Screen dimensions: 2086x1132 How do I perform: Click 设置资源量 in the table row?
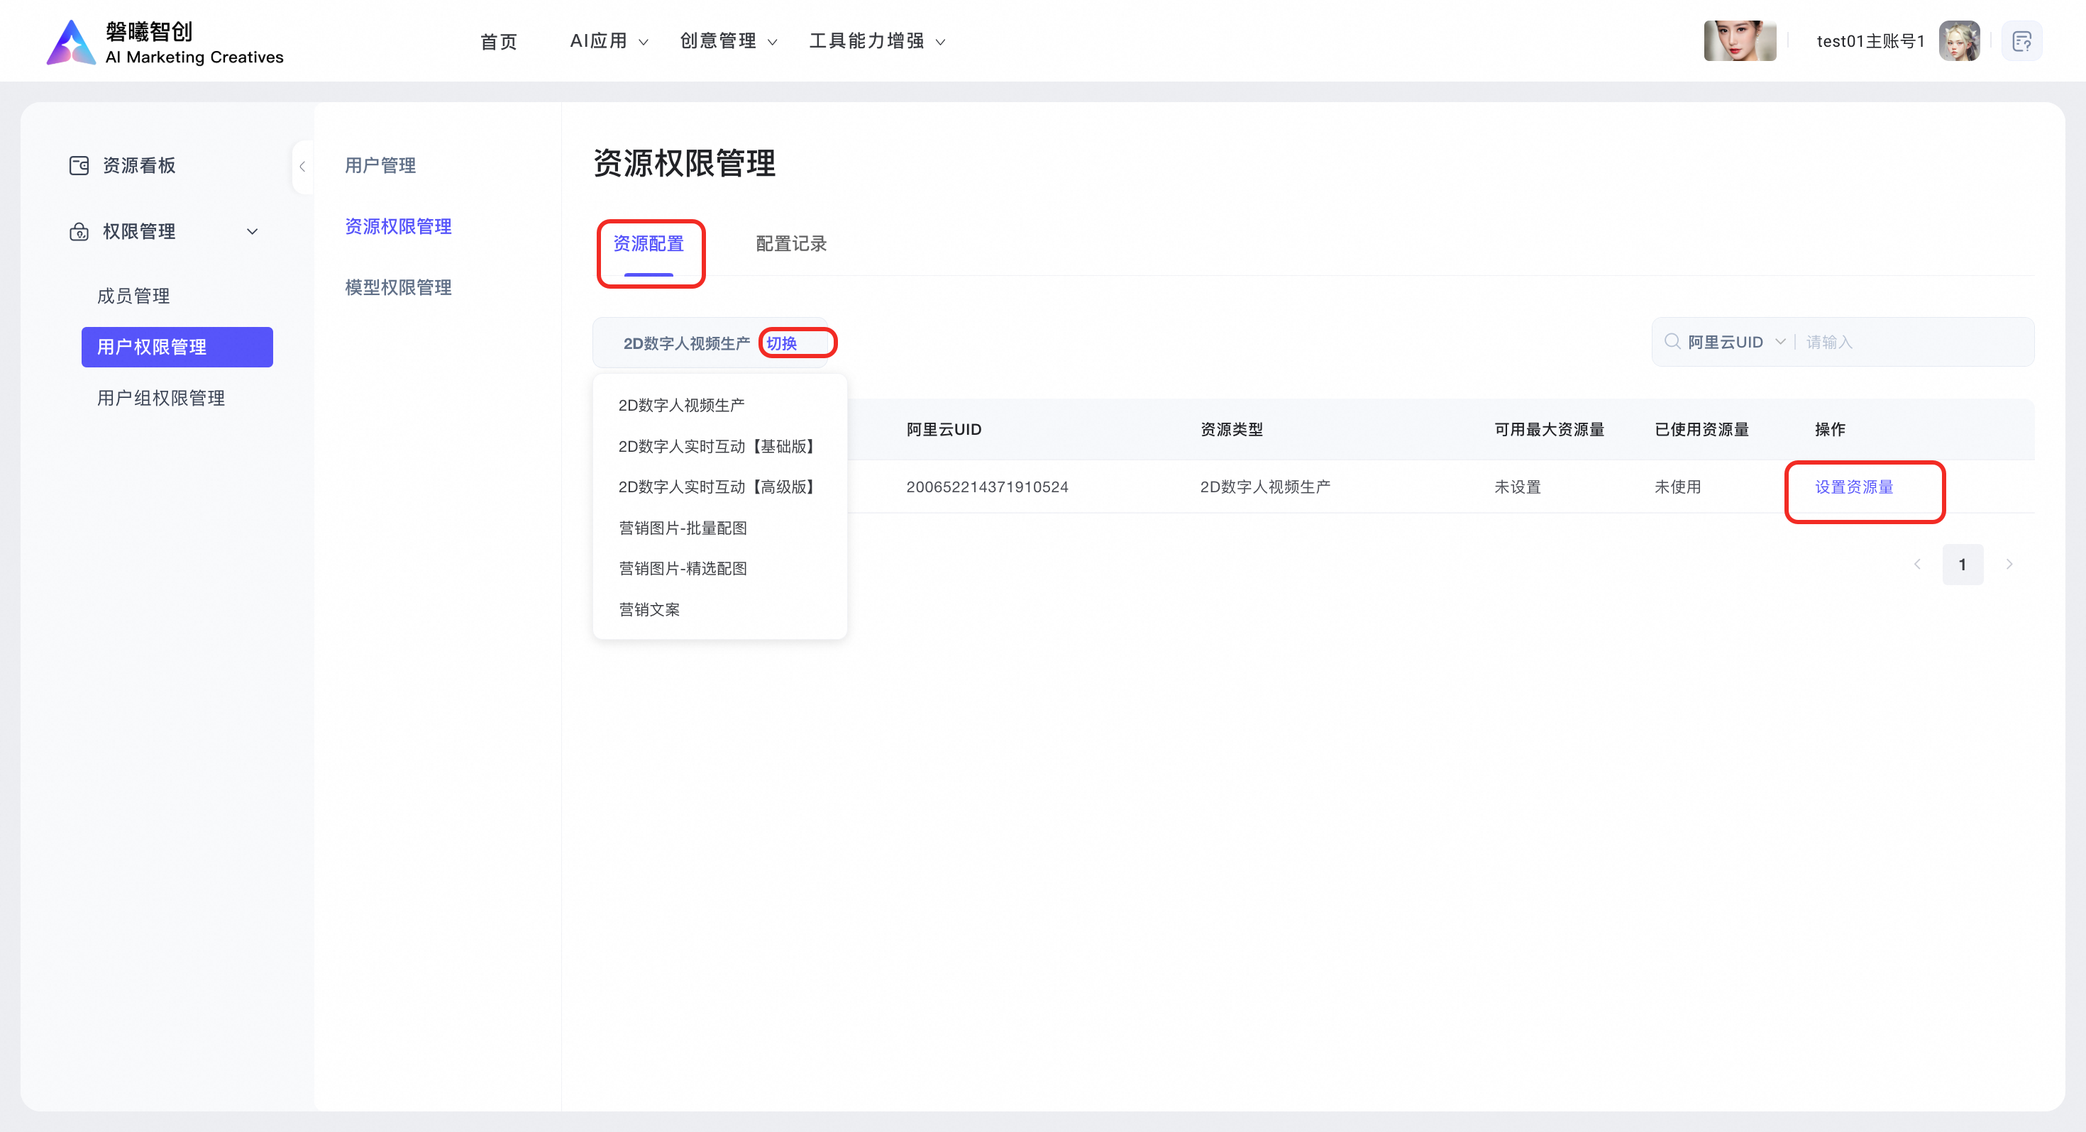1855,487
